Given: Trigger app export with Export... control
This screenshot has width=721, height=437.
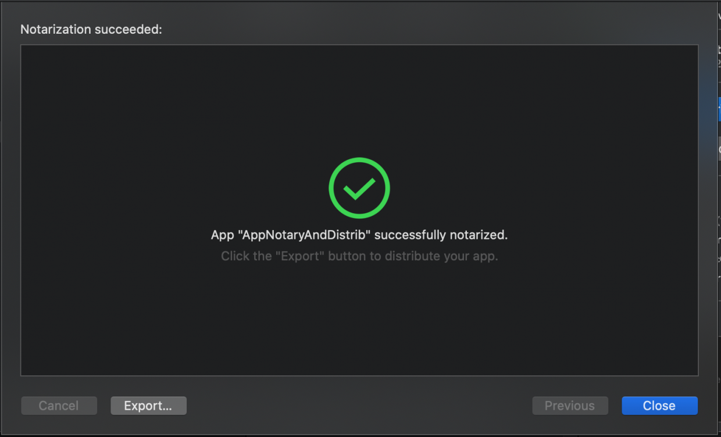Looking at the screenshot, I should coord(148,405).
